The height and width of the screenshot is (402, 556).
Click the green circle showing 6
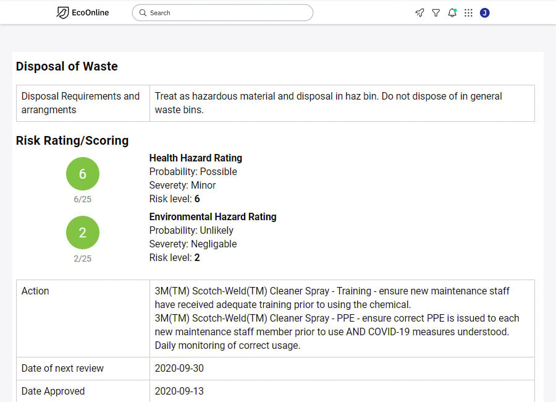[x=83, y=174]
